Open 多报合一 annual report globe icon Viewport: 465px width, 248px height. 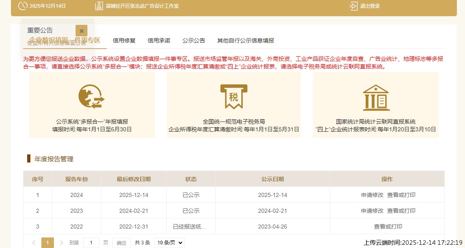(x=92, y=97)
